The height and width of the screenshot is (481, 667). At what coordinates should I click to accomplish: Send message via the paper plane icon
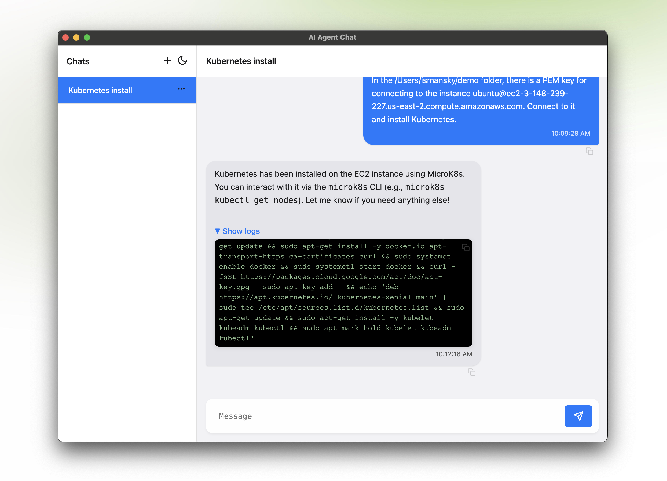click(578, 416)
